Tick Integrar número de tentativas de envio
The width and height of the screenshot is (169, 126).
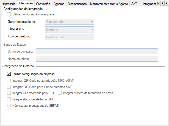tap(60, 93)
